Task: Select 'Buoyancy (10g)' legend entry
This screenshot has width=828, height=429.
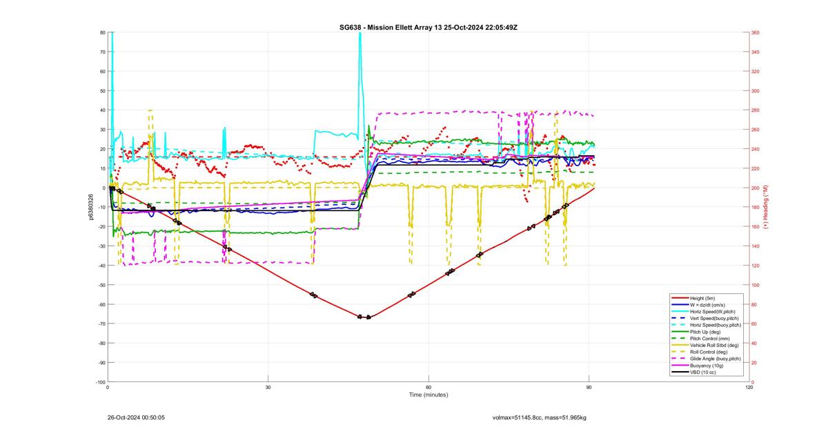Action: pyautogui.click(x=707, y=366)
